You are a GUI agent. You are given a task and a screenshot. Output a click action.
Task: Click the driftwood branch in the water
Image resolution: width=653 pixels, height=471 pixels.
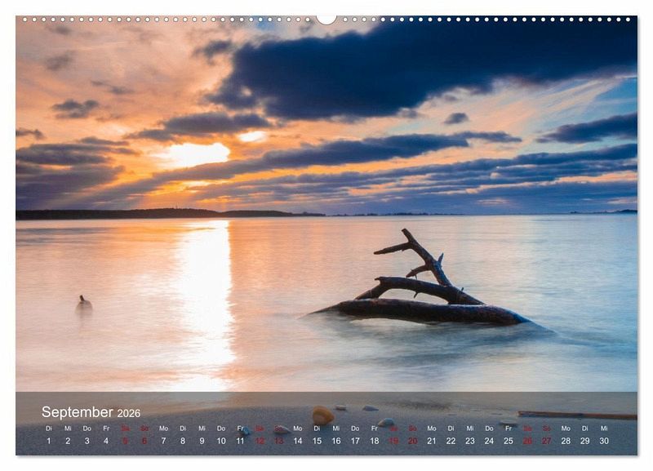click(424, 294)
